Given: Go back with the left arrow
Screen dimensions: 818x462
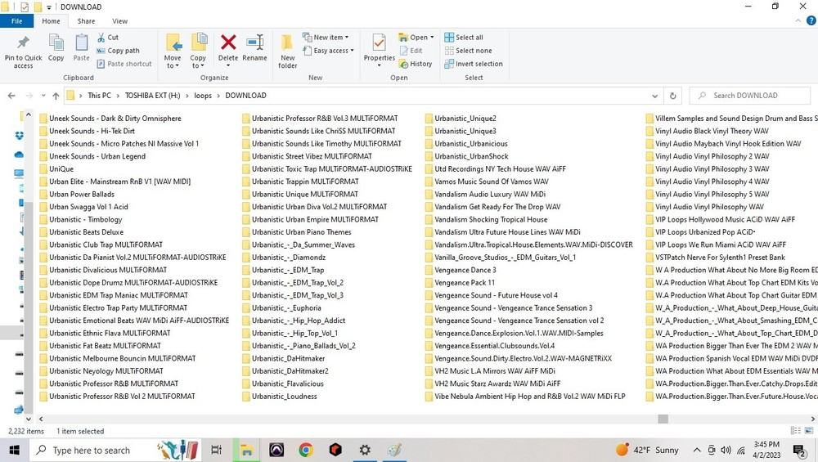Looking at the screenshot, I should [x=11, y=96].
